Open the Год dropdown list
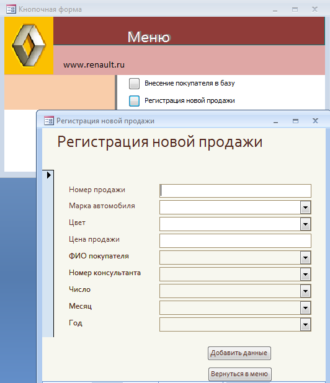Viewport: 330px width, 383px height. pyautogui.click(x=305, y=324)
